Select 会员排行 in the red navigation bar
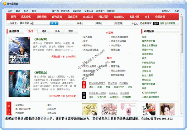This screenshot has width=187, height=130. pos(160,17)
